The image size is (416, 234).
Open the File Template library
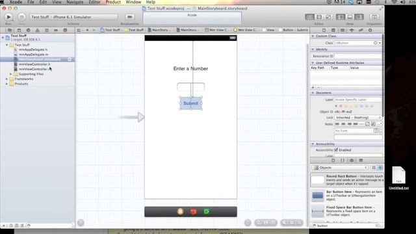333,161
